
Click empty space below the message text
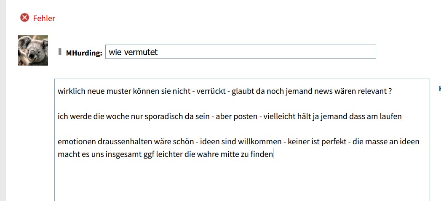[242, 181]
